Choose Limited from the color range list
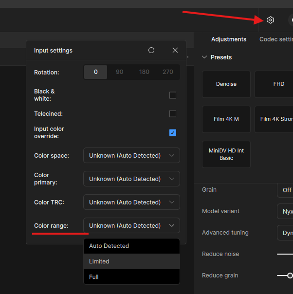The height and width of the screenshot is (294, 293). click(131, 261)
